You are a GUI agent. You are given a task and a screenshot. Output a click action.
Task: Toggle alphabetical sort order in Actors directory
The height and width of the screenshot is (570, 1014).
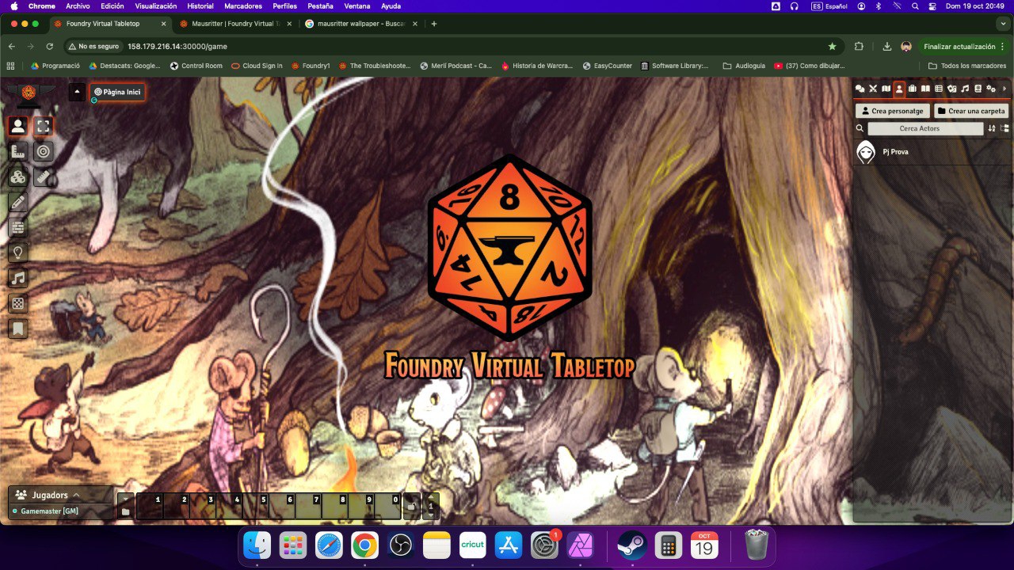pyautogui.click(x=992, y=128)
